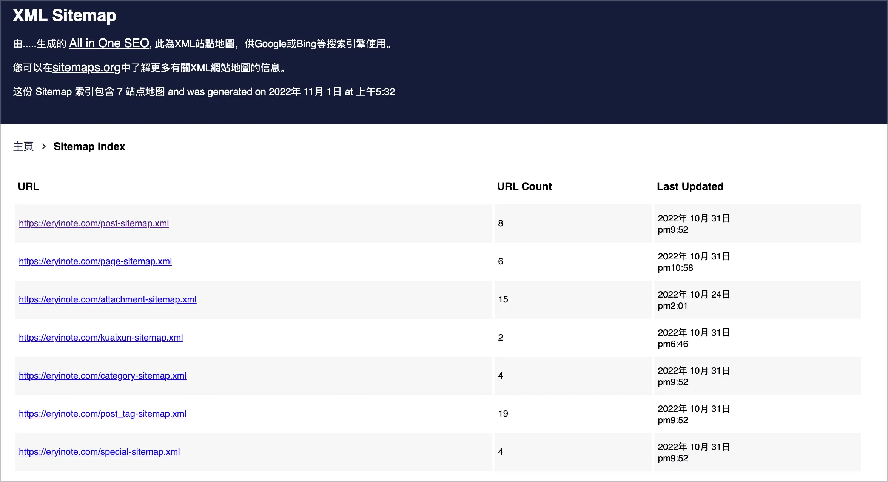Click the XML Sitemap page title
This screenshot has width=888, height=482.
[x=65, y=15]
